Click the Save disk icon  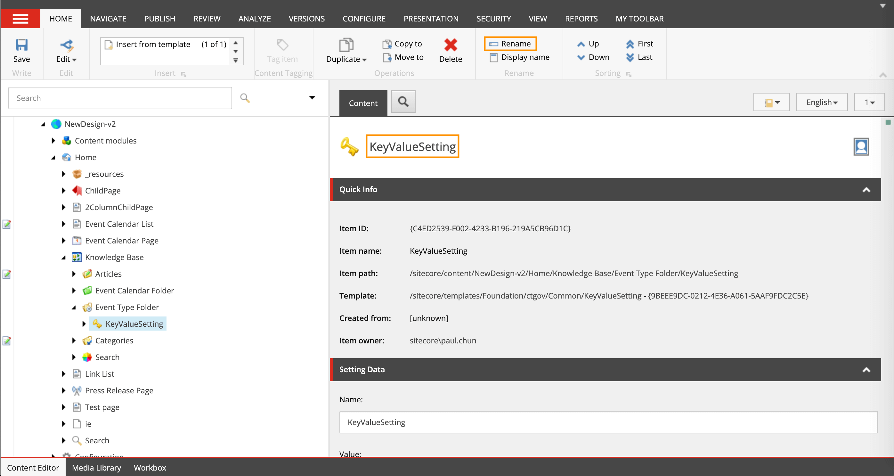[x=21, y=45]
